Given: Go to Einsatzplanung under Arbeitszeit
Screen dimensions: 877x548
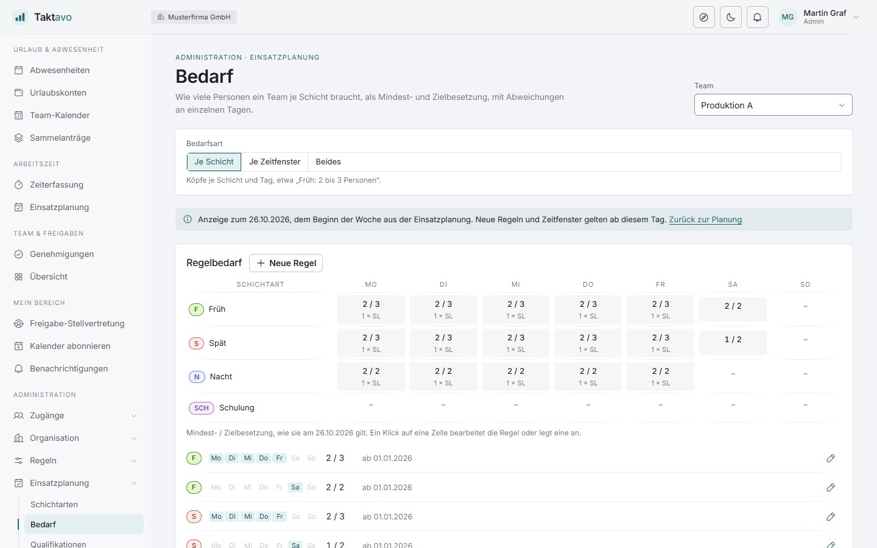Looking at the screenshot, I should [76, 207].
